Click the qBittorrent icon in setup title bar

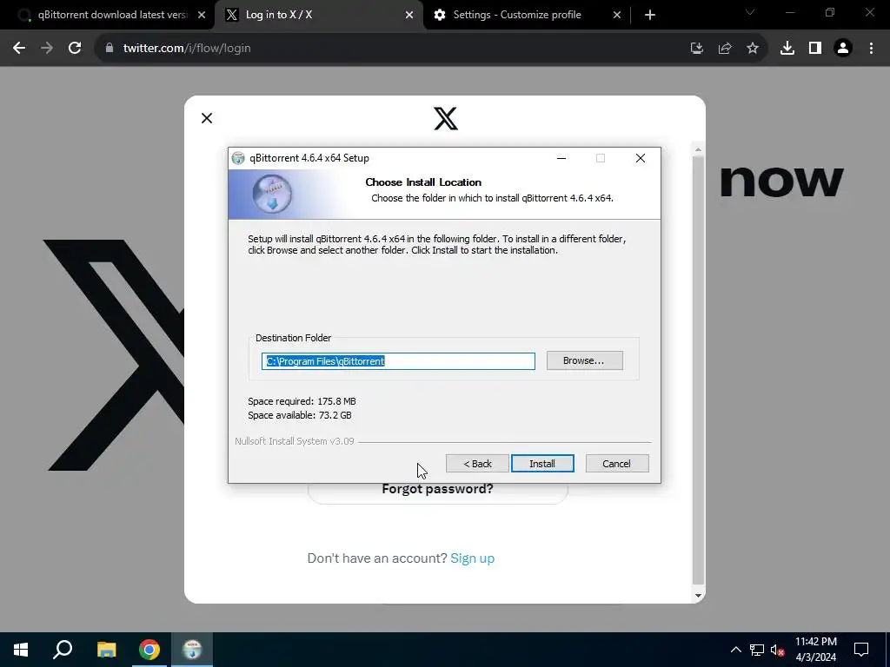238,158
